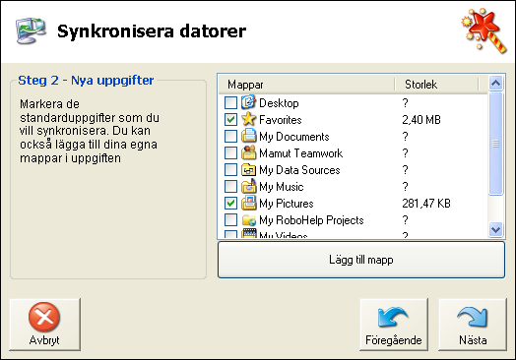Click the Mamut Teamwork folder icon

click(x=248, y=152)
